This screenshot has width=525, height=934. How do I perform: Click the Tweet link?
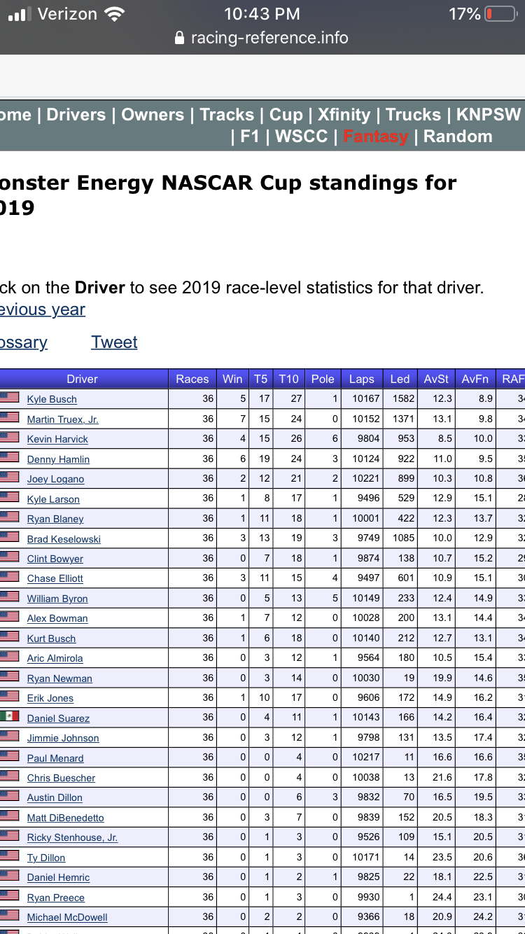(114, 342)
